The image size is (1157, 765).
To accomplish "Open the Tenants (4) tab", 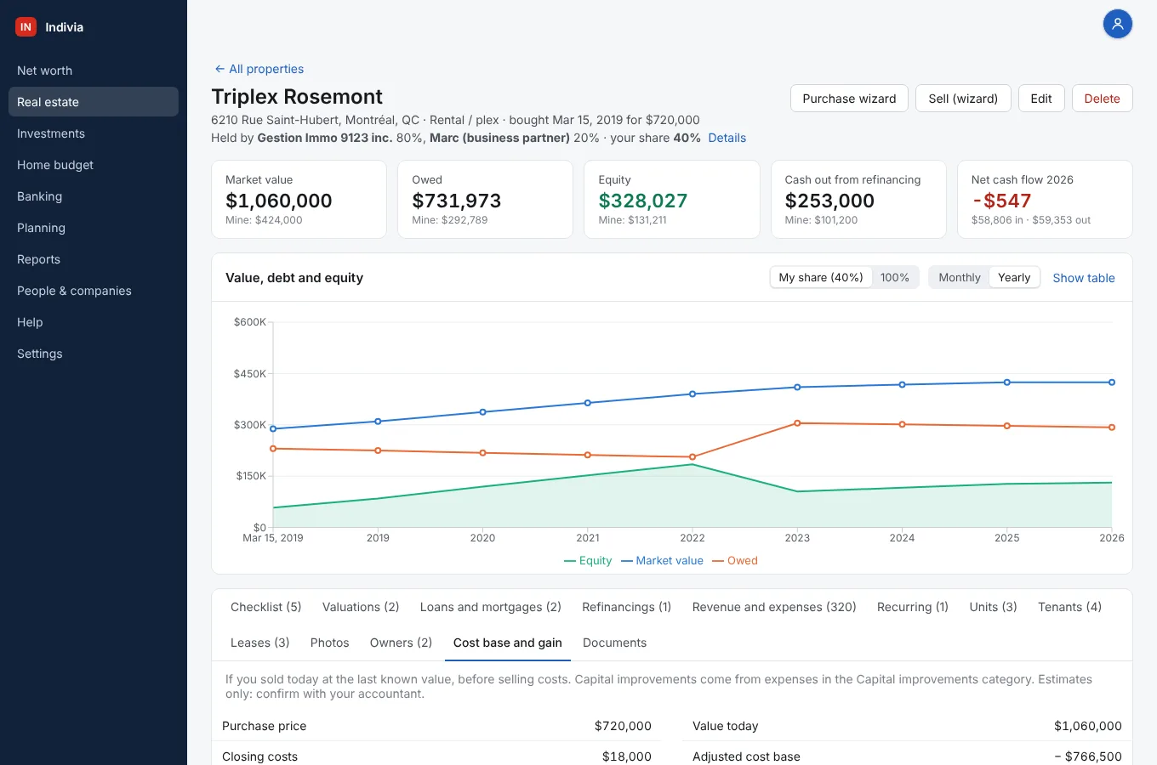I will point(1069,607).
